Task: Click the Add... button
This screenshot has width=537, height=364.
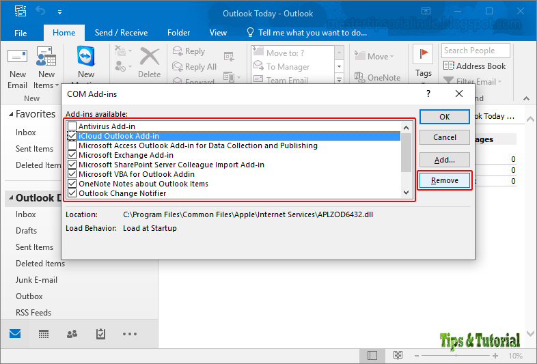Action: 445,160
